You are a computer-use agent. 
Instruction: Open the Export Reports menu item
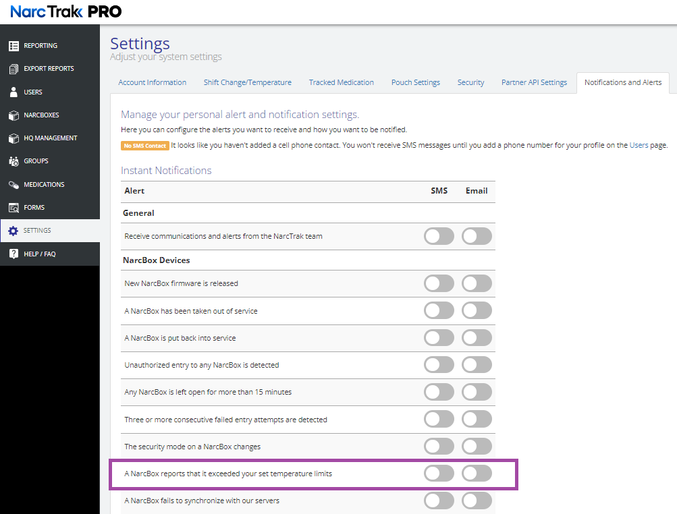tap(50, 69)
